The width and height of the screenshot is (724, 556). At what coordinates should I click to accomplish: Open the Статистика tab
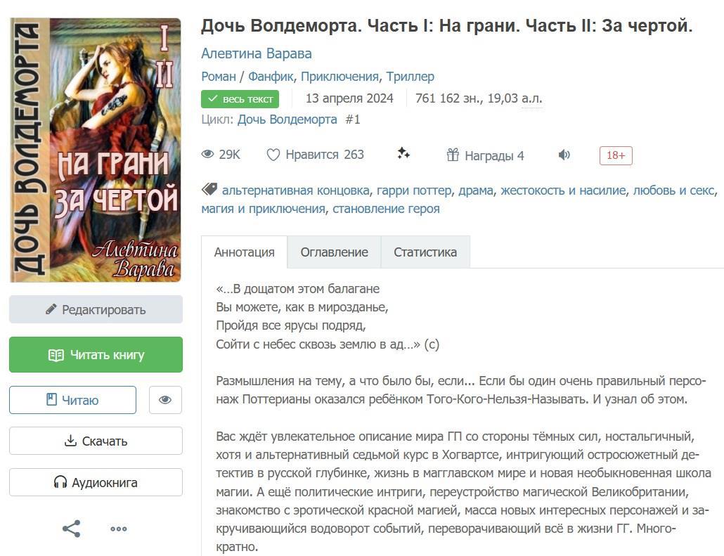coord(425,252)
